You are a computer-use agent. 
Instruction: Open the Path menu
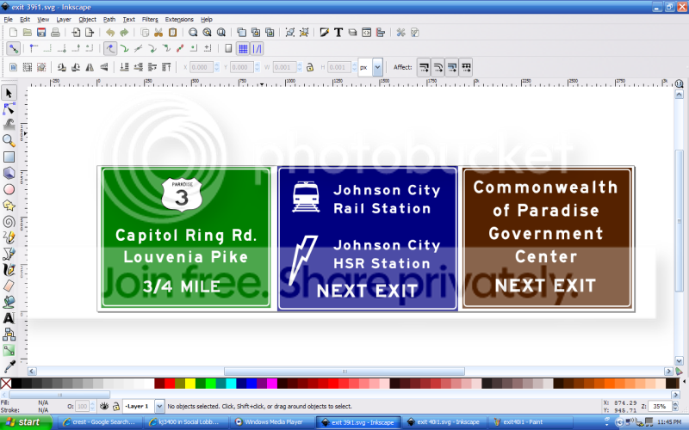(109, 19)
